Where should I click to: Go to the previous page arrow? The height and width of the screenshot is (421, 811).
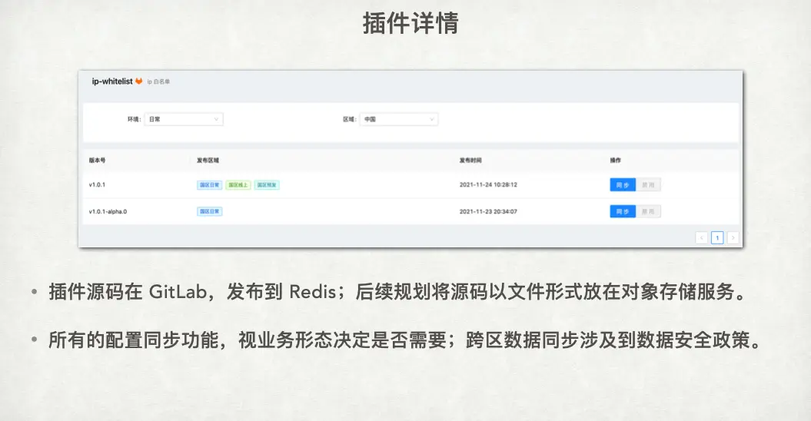(701, 237)
